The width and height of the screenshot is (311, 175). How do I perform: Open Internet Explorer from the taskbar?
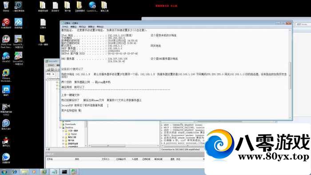[14, 171]
